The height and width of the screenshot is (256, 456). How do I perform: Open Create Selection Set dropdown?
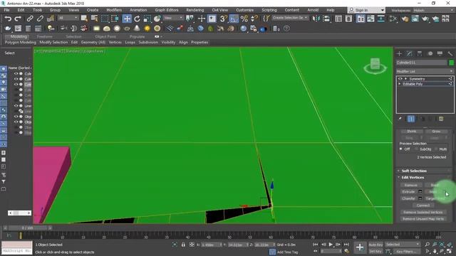(x=290, y=18)
